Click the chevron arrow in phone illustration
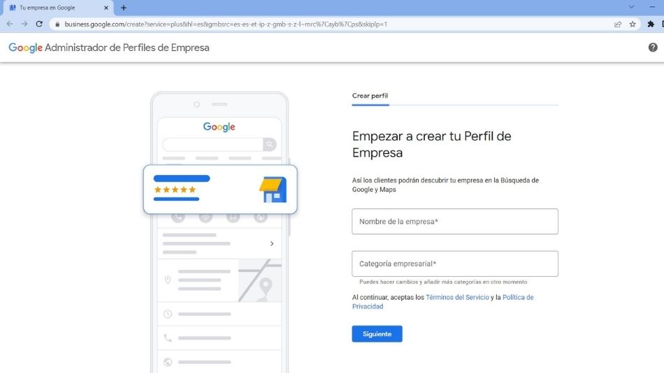This screenshot has height=373, width=664. pos(272,244)
